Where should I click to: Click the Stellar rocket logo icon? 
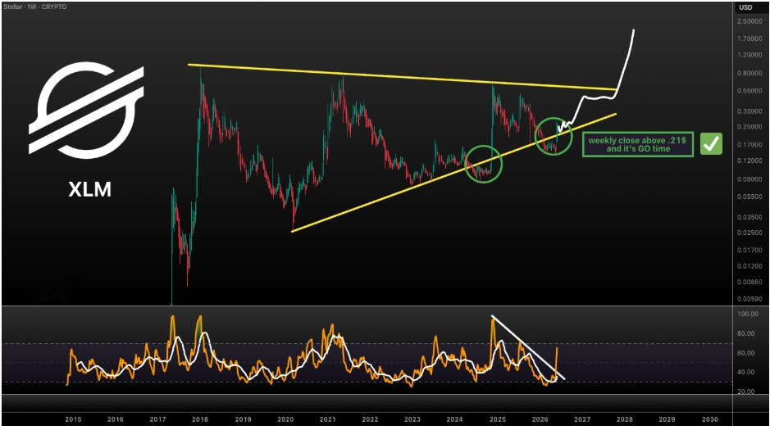click(86, 111)
